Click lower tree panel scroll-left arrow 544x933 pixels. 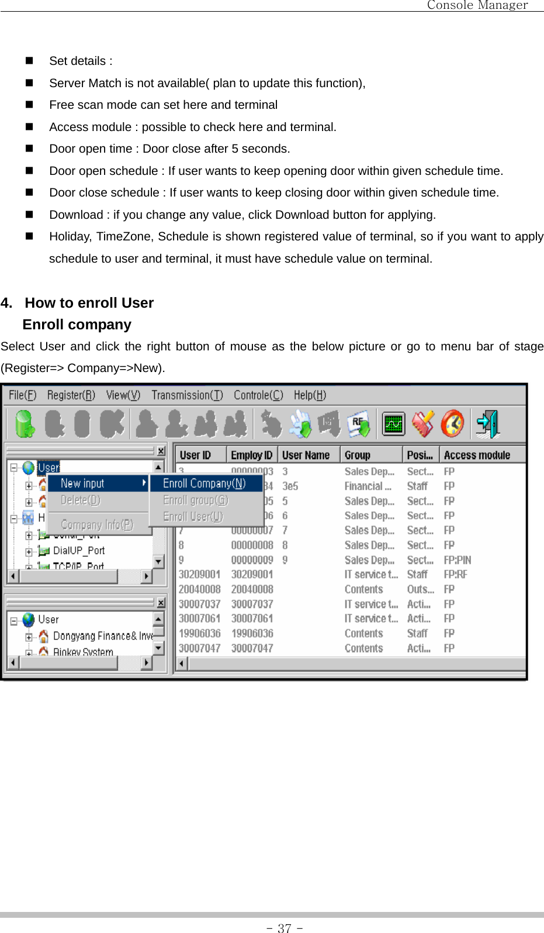(x=13, y=663)
